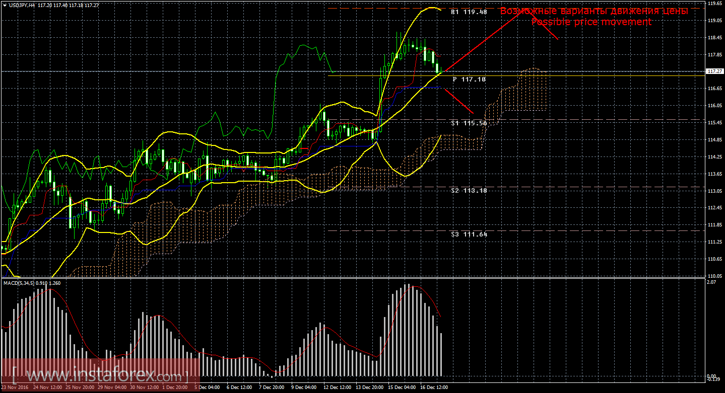Click the short red downward arrow below pivot
Image resolution: width=725 pixels, height=393 pixels.
pos(457,100)
